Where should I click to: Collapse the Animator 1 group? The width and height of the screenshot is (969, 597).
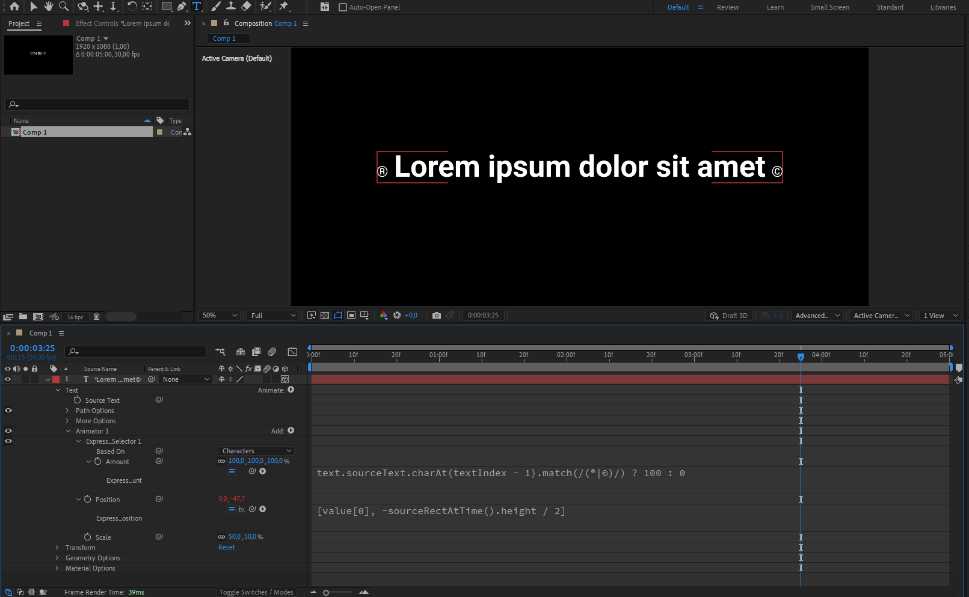pyautogui.click(x=68, y=431)
